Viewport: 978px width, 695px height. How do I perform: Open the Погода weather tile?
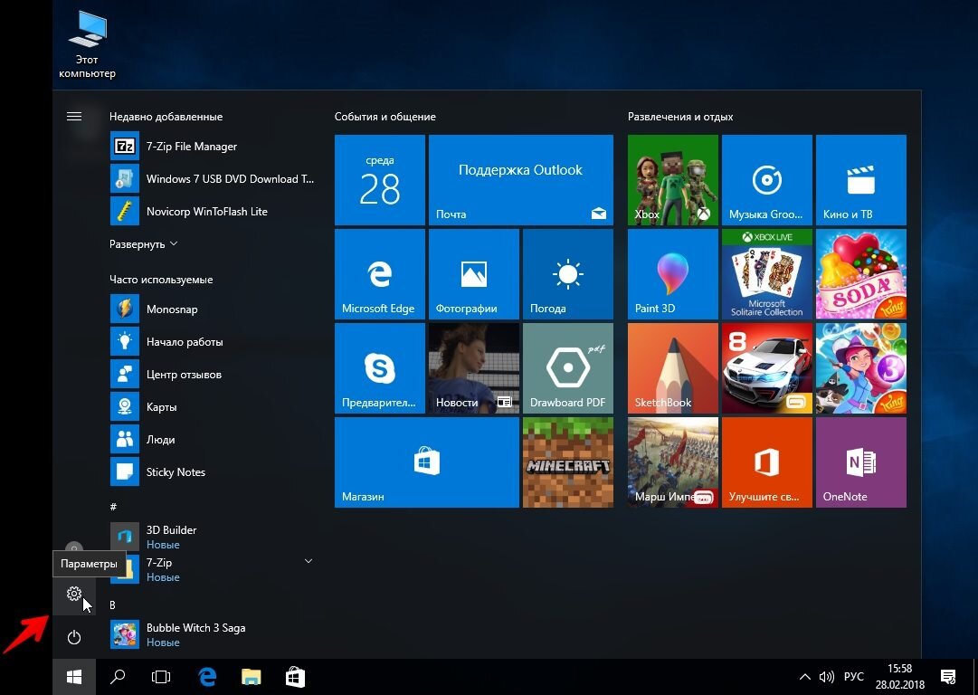coord(568,274)
